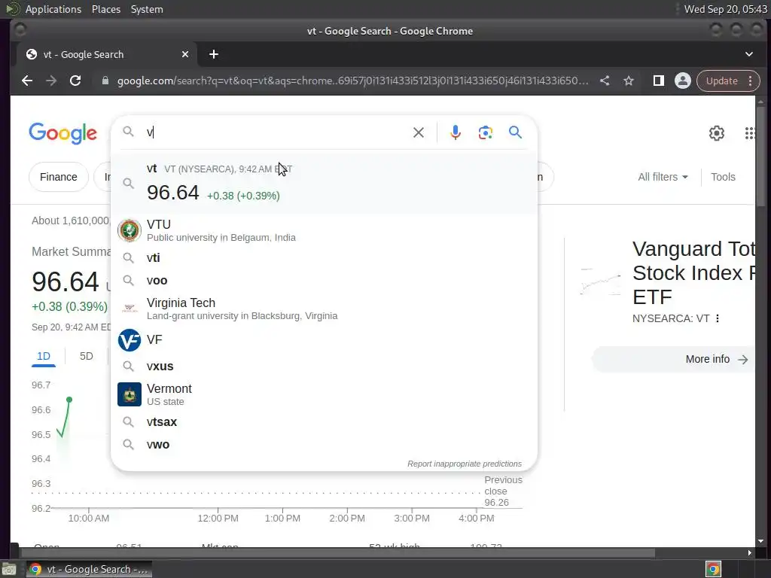Go to Google home via logo
The image size is (771, 578).
pos(63,133)
